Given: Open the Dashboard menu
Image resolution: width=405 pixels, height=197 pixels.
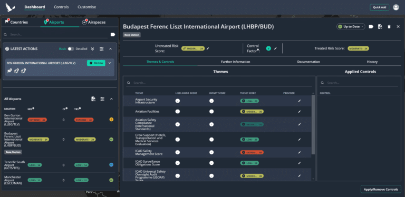Looking at the screenshot, I should pos(35,7).
